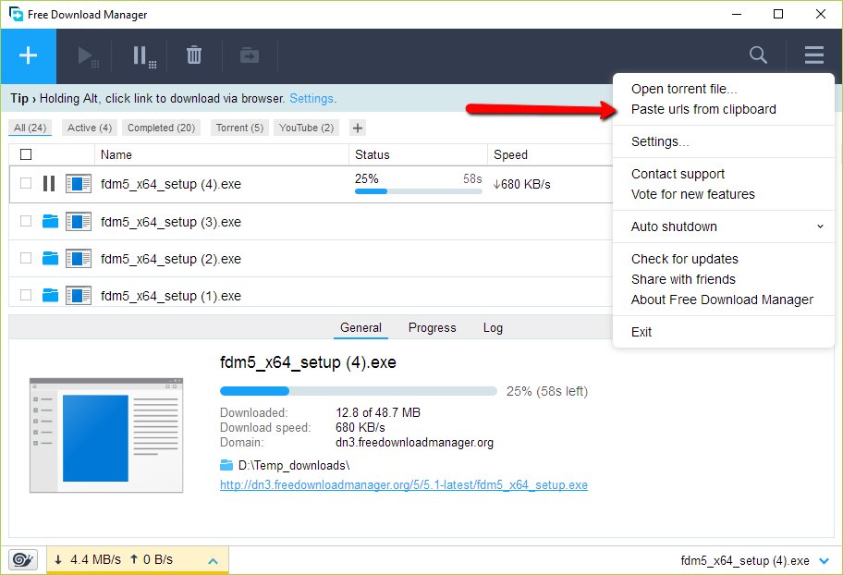
Task: Expand the Auto shutdown submenu chevron
Action: click(x=820, y=226)
